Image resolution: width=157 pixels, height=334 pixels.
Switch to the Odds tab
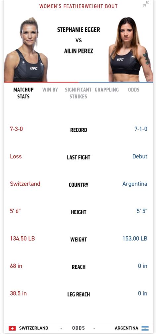[x=133, y=90]
